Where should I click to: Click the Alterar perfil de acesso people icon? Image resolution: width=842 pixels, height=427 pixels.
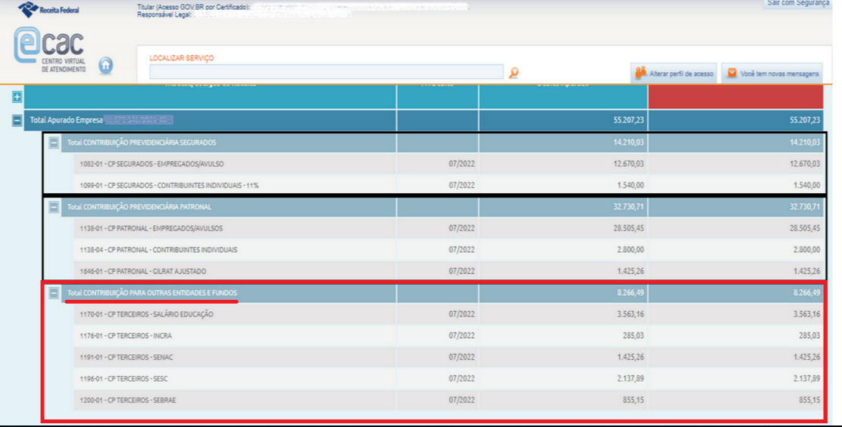point(640,73)
